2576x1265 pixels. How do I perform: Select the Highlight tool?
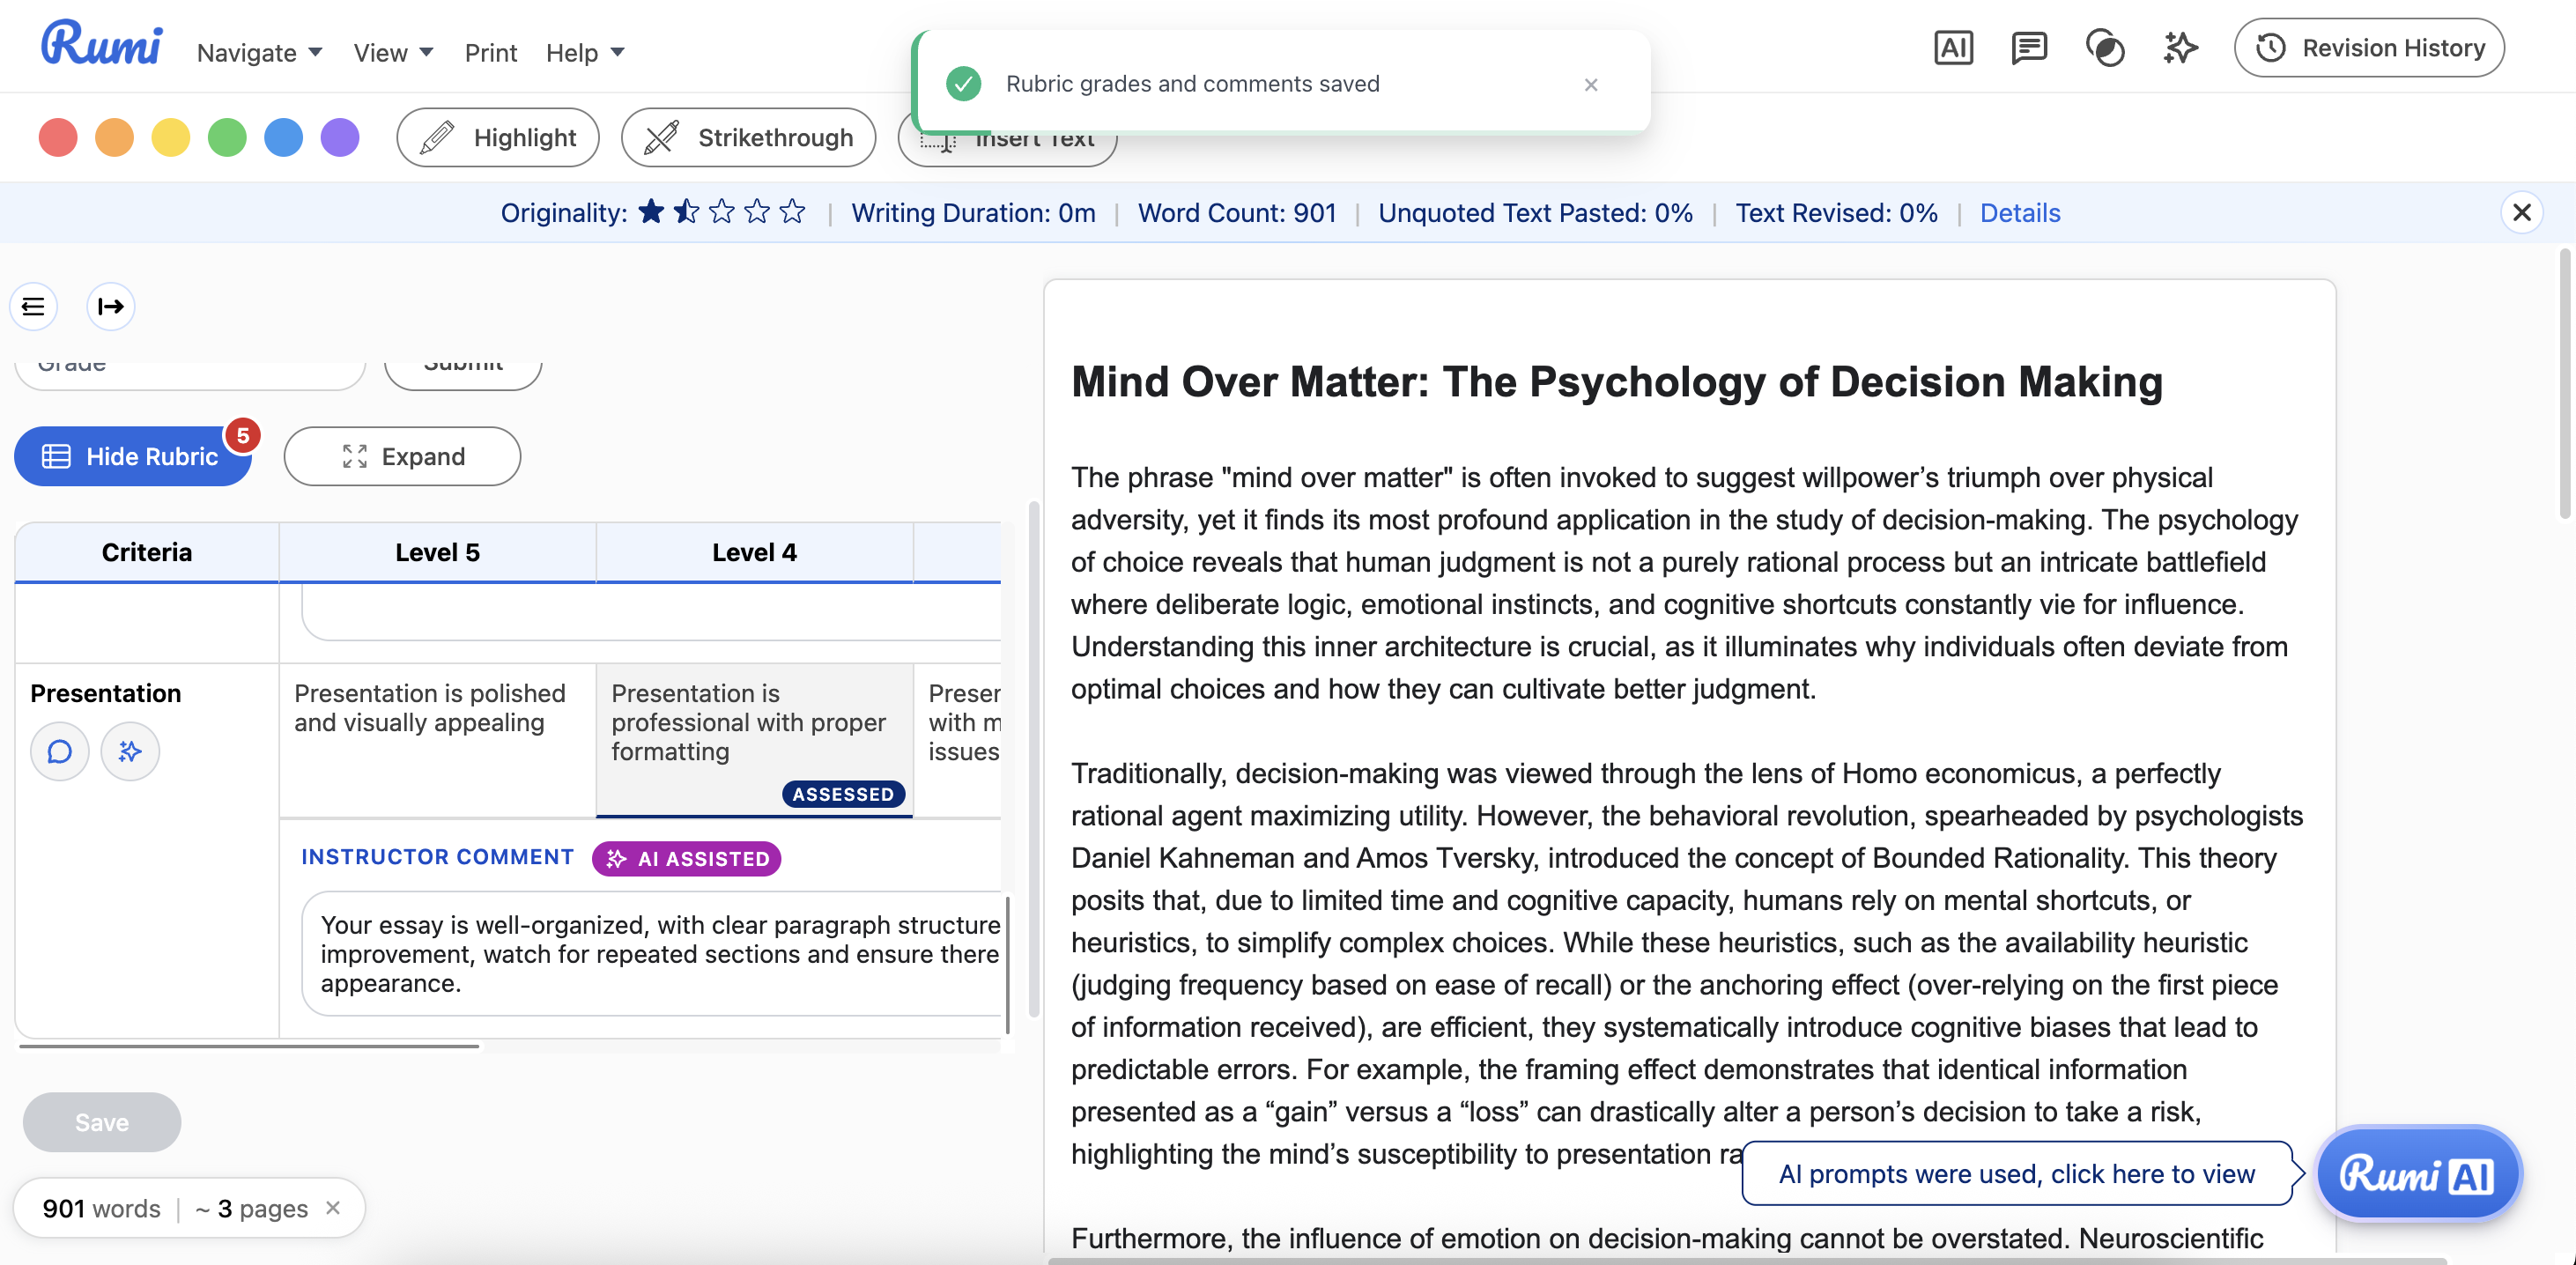[x=498, y=137]
